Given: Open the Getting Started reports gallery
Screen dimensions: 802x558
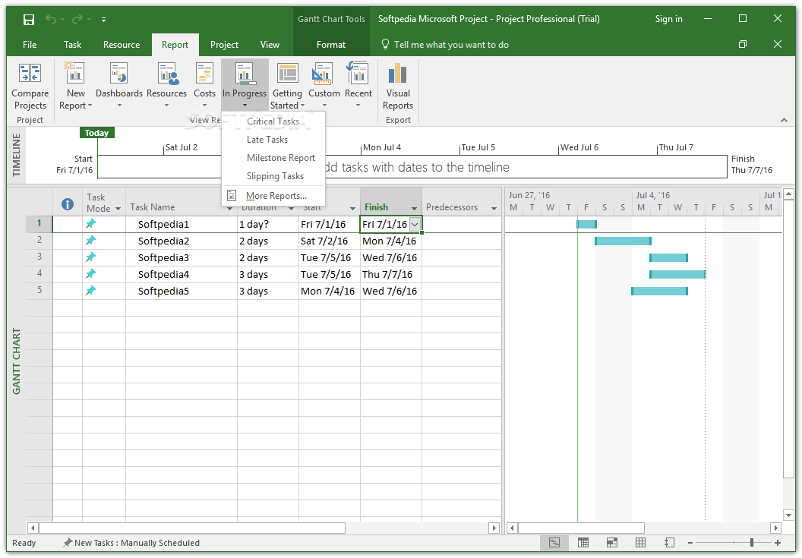Looking at the screenshot, I should click(x=287, y=86).
